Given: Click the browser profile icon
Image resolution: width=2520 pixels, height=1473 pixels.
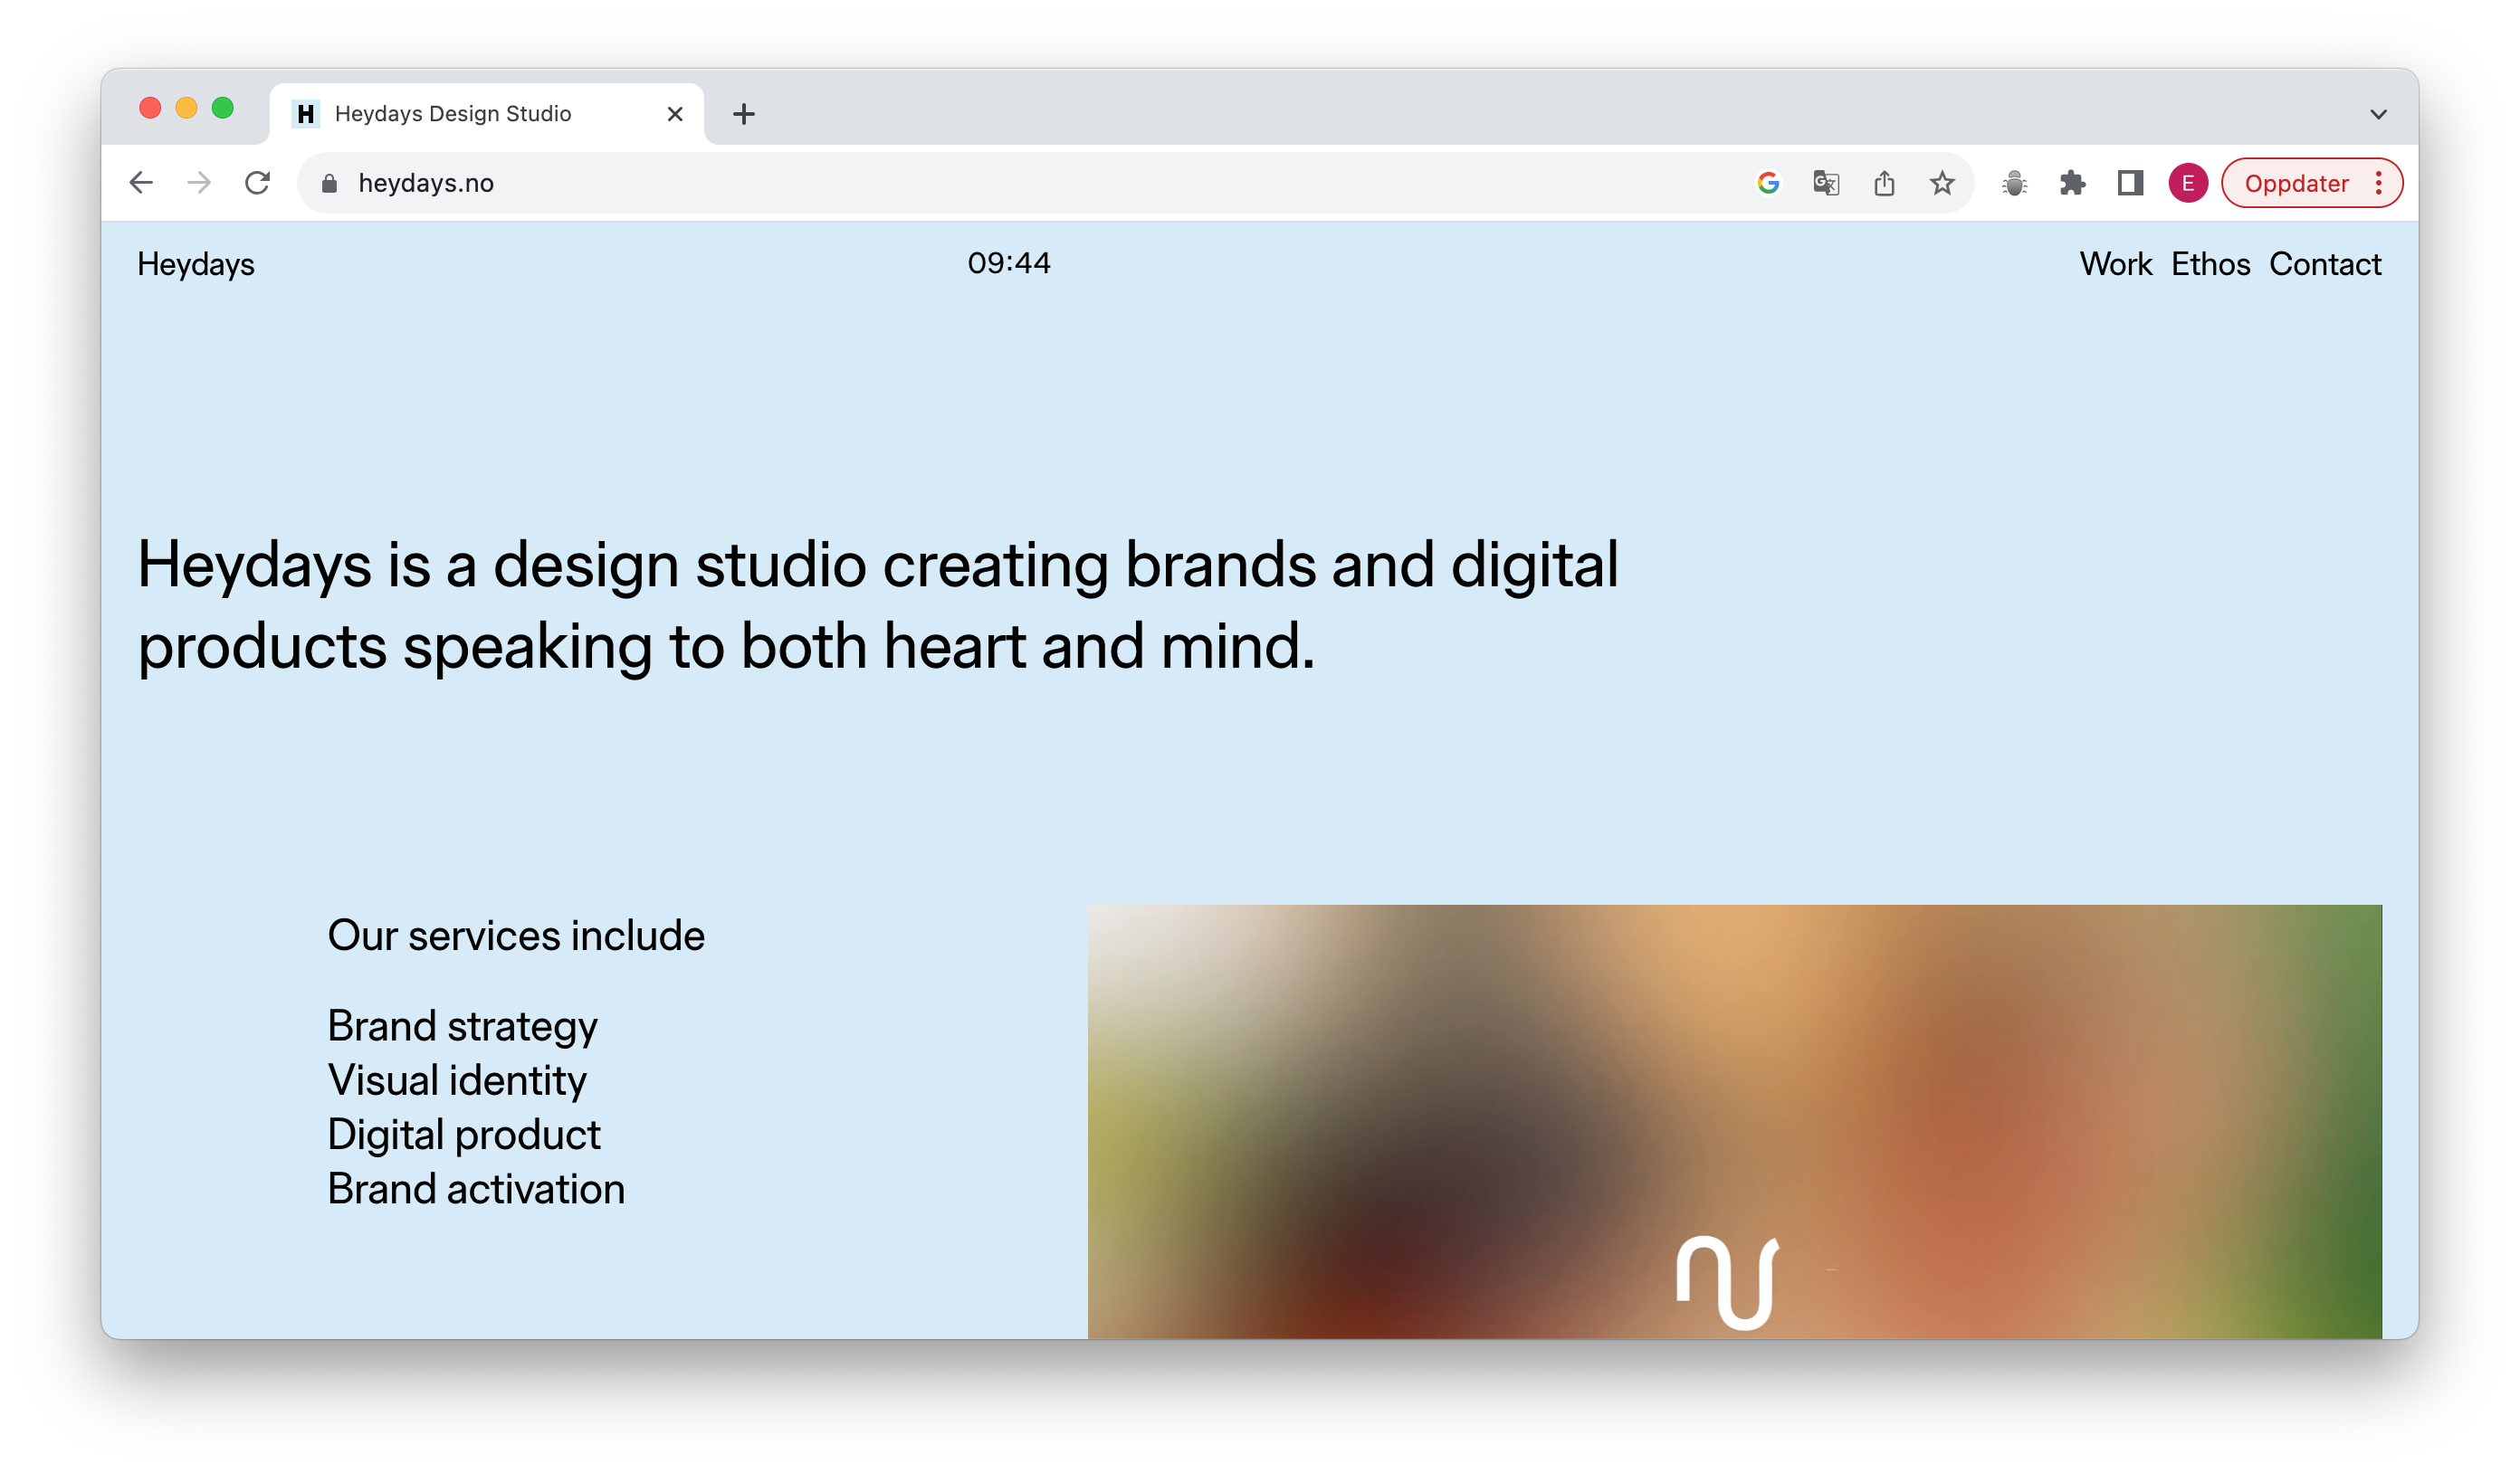Looking at the screenshot, I should point(2189,183).
